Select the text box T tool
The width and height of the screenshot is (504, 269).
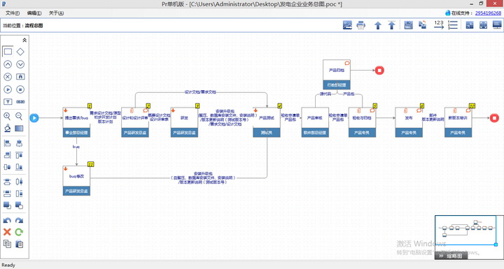(x=8, y=102)
